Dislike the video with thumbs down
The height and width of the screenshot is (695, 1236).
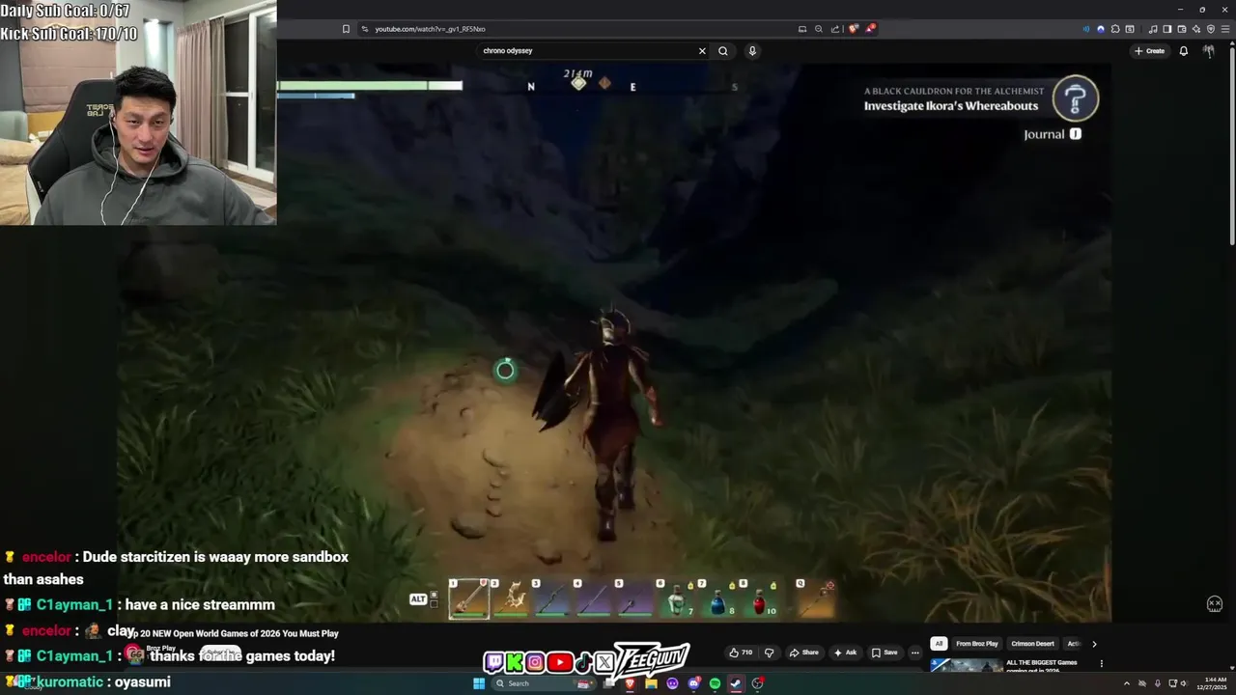(769, 653)
